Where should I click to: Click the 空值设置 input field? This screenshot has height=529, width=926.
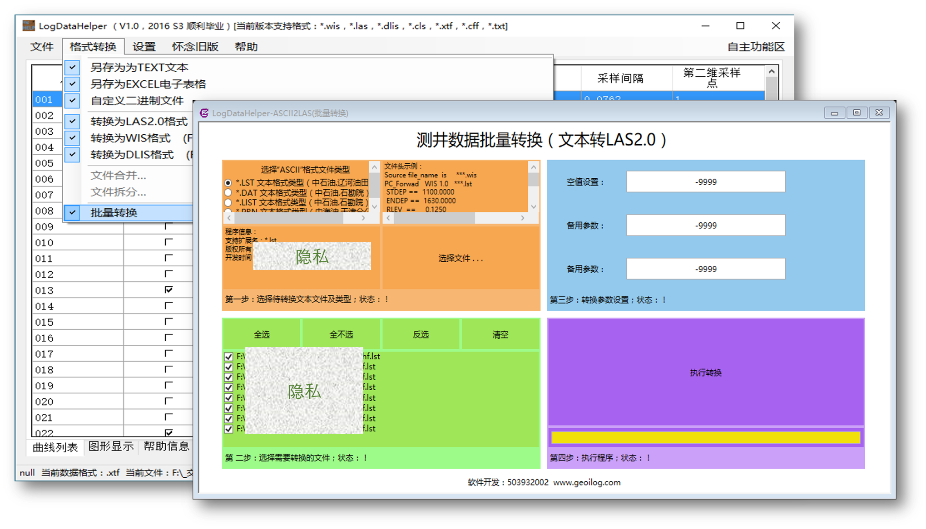pyautogui.click(x=705, y=182)
